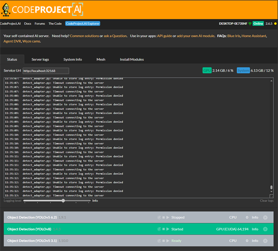This screenshot has height=251, width=278.
Task: Click the log scrollbar down arrow
Action: (271, 191)
